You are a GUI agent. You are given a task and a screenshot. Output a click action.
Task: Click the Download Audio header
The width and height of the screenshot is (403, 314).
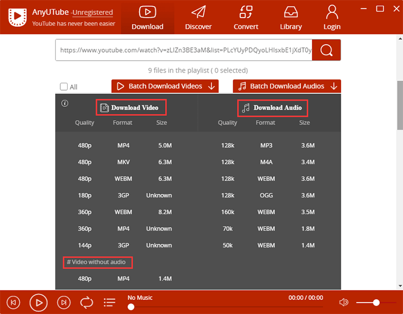[272, 108]
